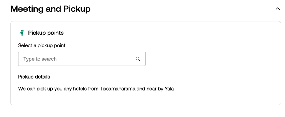
Task: Collapse the Meeting and Pickup section chevron
Action: tap(277, 9)
